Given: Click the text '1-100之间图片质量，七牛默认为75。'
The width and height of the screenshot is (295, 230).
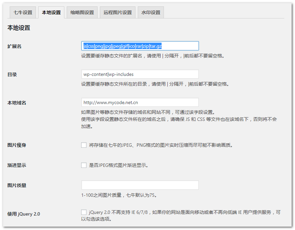Looking at the screenshot, I should (119, 195).
